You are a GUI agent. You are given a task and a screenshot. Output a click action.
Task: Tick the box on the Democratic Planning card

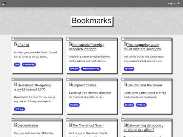pos(68,39)
